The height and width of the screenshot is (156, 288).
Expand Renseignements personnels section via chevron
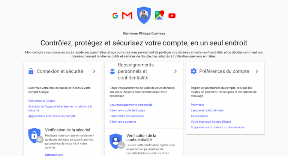pyautogui.click(x=175, y=71)
